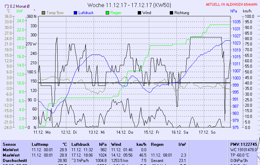
Task: Click the black Wind legend square
Action: (140, 13)
